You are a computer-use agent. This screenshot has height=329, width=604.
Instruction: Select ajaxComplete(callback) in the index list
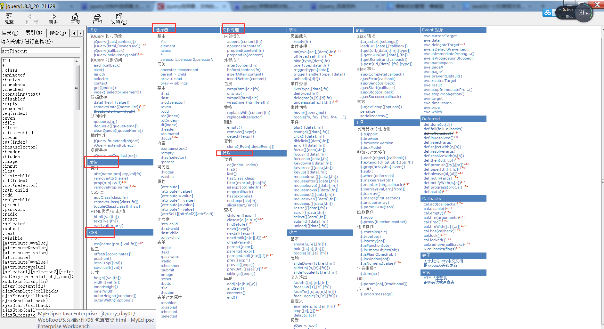tap(30, 291)
